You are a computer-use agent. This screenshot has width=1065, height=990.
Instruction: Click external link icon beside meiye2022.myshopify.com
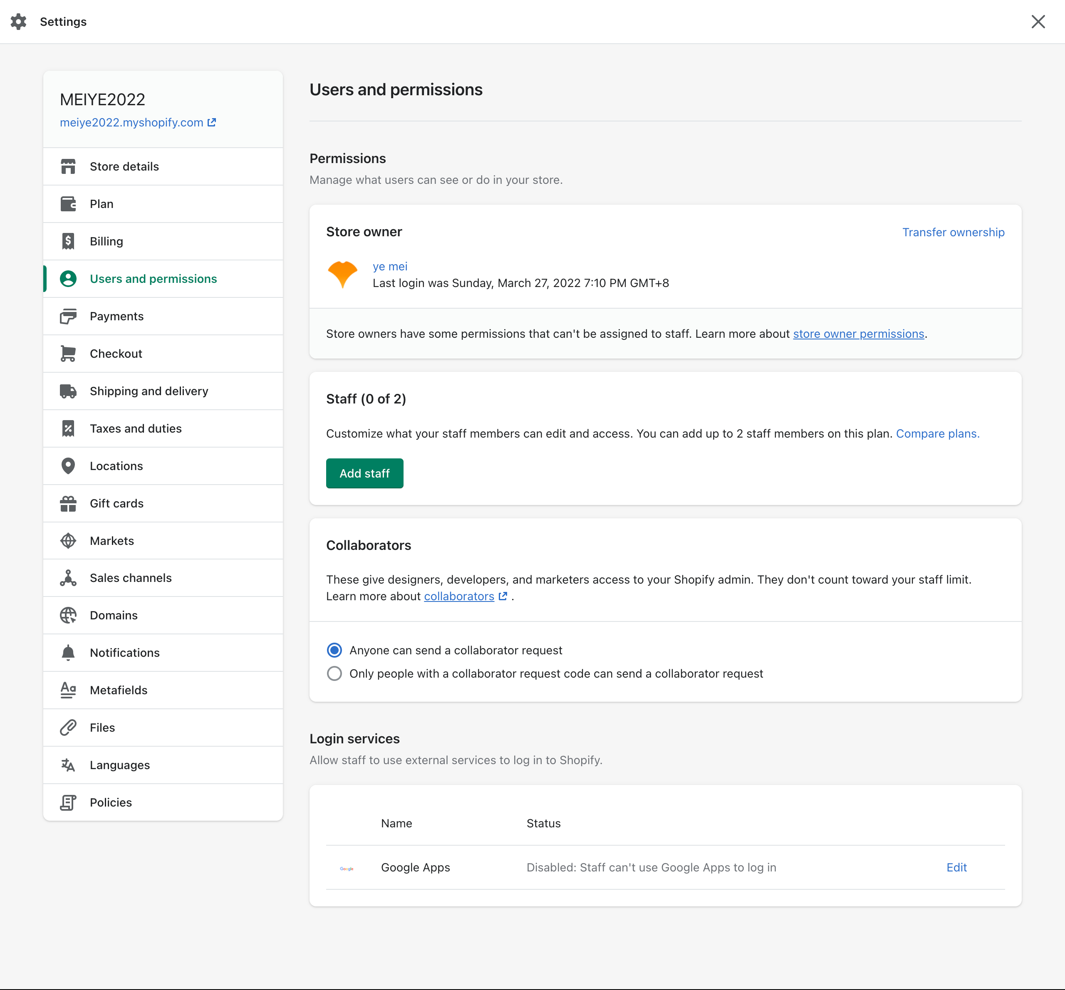point(212,122)
